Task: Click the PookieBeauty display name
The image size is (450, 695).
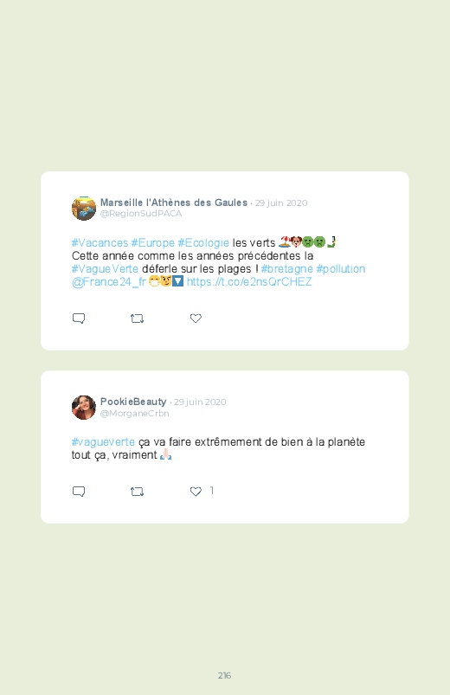Action: click(133, 402)
